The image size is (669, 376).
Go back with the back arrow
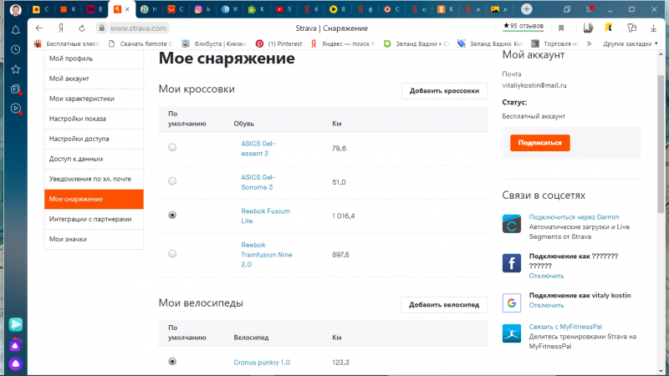(39, 28)
